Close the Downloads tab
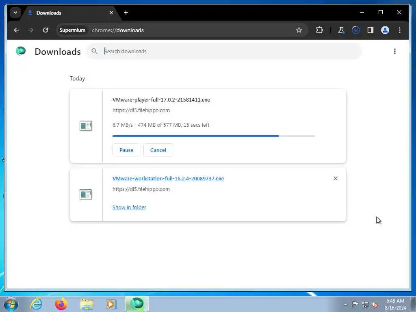 tap(111, 13)
